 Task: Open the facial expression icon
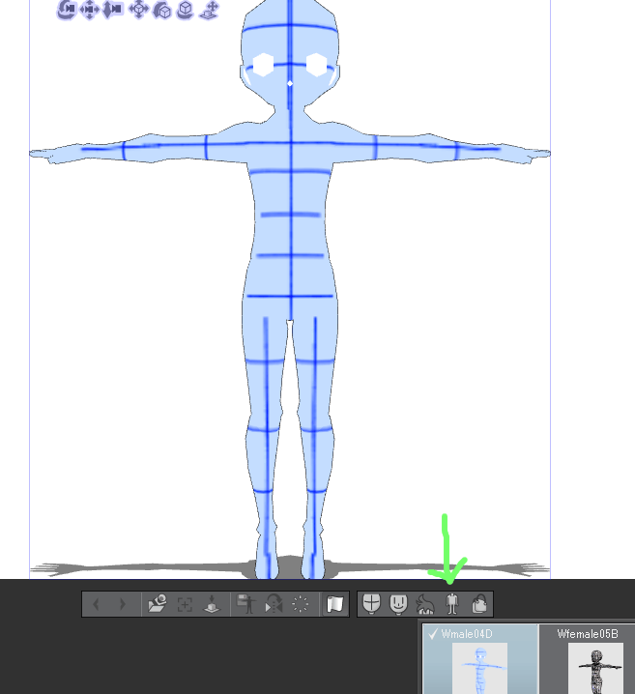pos(397,605)
